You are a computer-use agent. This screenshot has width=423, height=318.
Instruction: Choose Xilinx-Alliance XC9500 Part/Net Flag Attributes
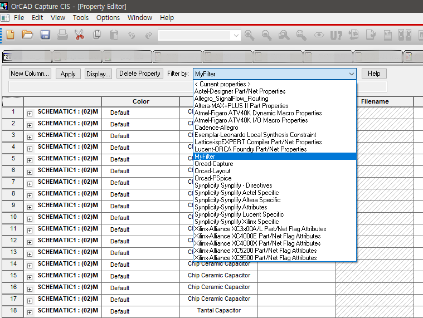[x=275, y=258]
